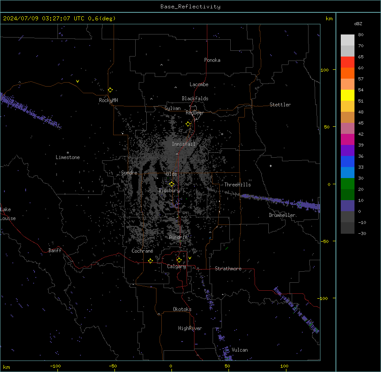Image resolution: width=381 pixels, height=372 pixels.
Task: Click the Lacombe town label
Action: pos(199,84)
